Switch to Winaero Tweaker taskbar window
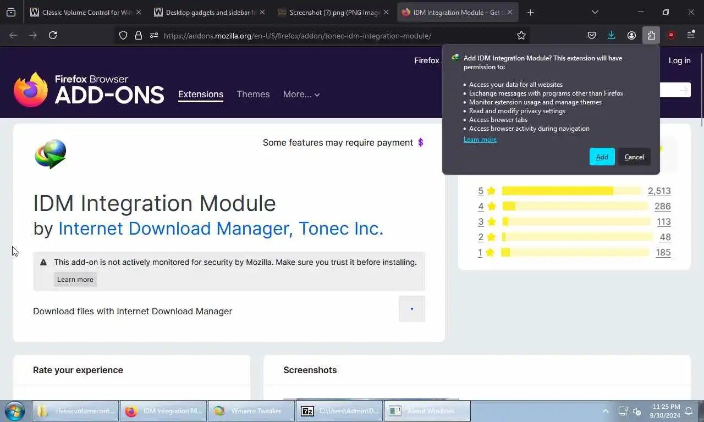 [x=252, y=411]
